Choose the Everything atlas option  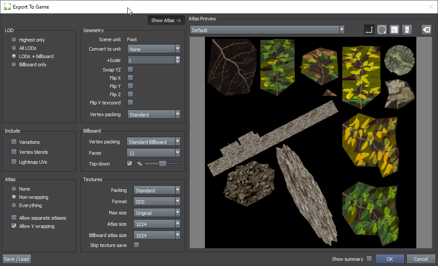14,205
